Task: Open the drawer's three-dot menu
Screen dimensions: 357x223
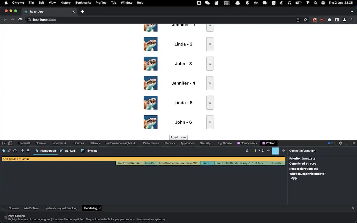Action: coord(4,208)
